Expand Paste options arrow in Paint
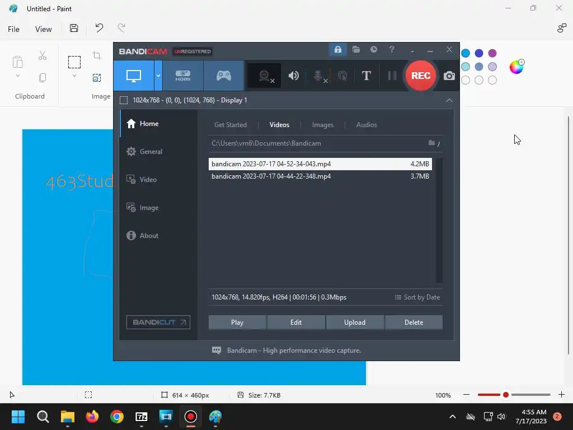Viewport: 573px width, 430px height. pos(17,76)
